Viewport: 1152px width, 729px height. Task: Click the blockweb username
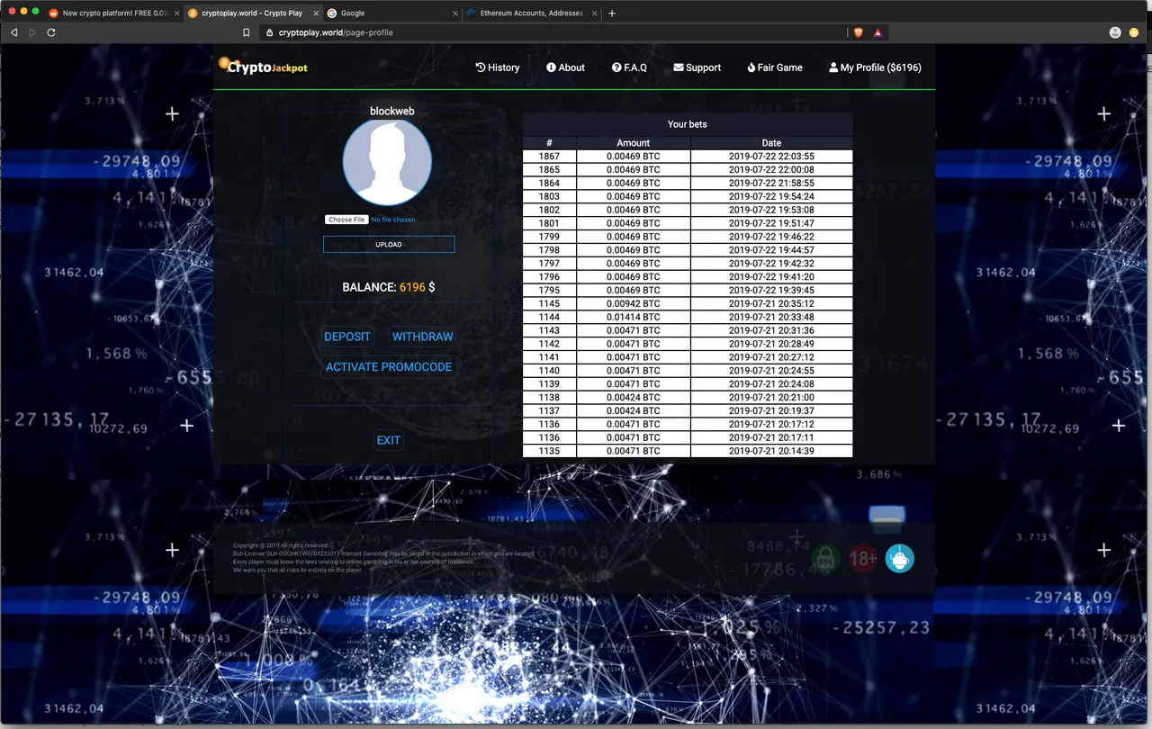pyautogui.click(x=392, y=111)
